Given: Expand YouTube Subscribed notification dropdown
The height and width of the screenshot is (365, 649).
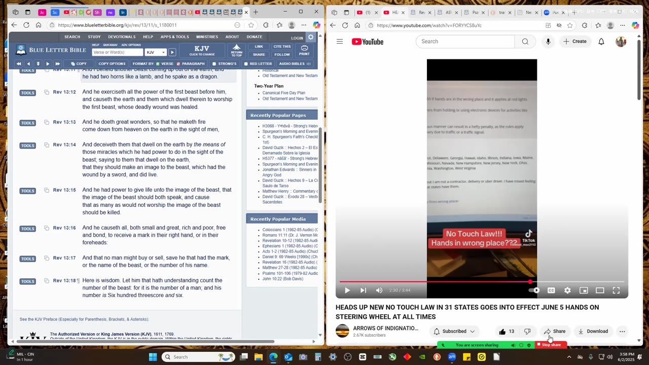Looking at the screenshot, I should 454,332.
